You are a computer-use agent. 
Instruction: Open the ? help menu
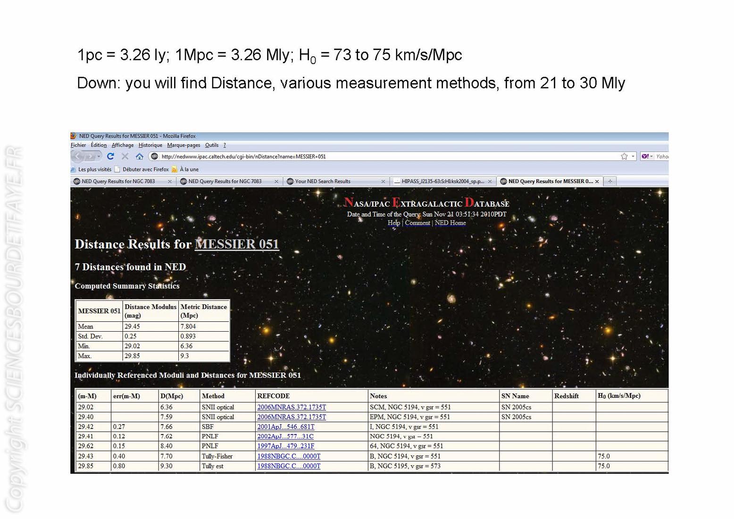[225, 145]
